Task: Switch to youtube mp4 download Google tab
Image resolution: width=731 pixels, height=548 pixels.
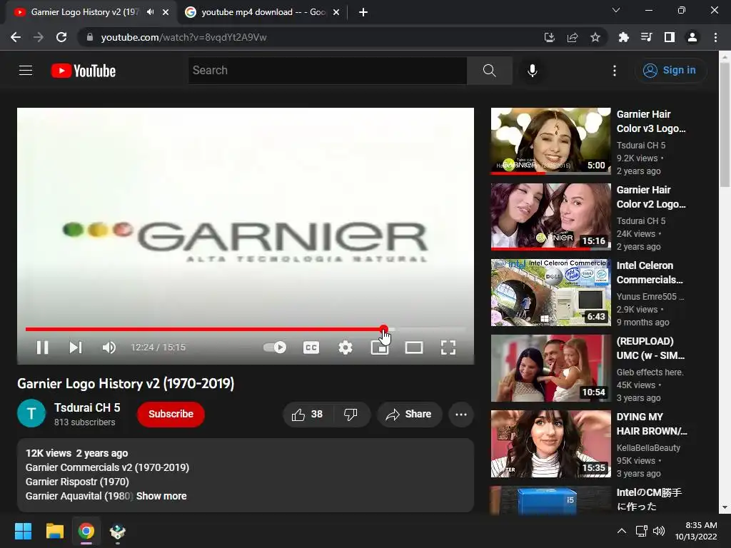Action: click(264, 12)
